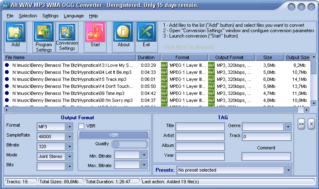Click the file list's horizontal scrollbar left arrow

[7, 110]
